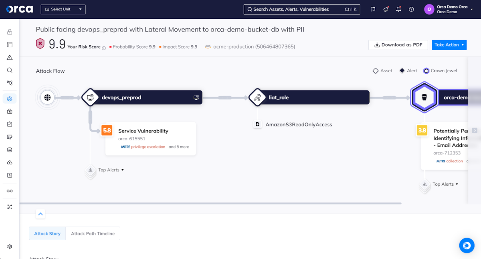Expand Top Alerts under orca-demo bucket

(x=445, y=184)
